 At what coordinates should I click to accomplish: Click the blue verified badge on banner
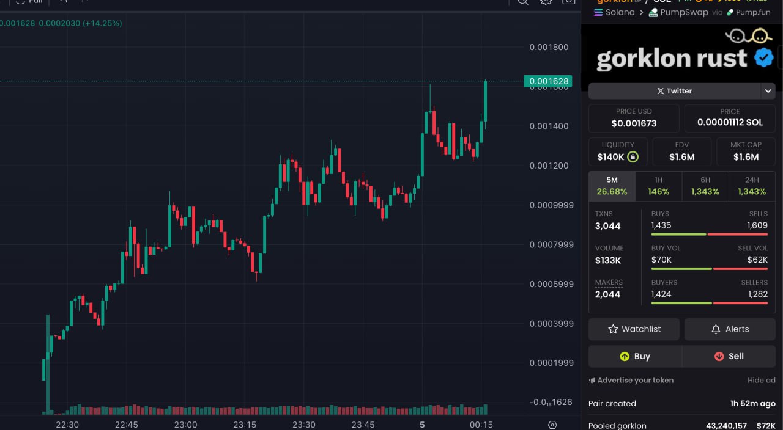tap(763, 57)
